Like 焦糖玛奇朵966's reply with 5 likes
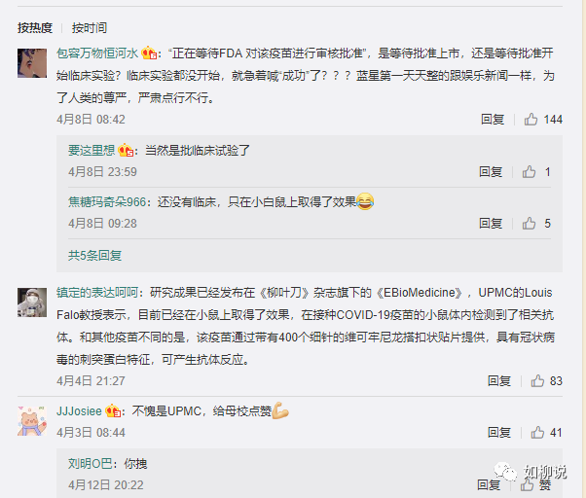586x498 pixels. 529,224
